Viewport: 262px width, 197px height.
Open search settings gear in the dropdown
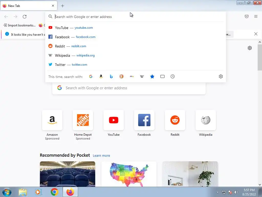pyautogui.click(x=221, y=76)
